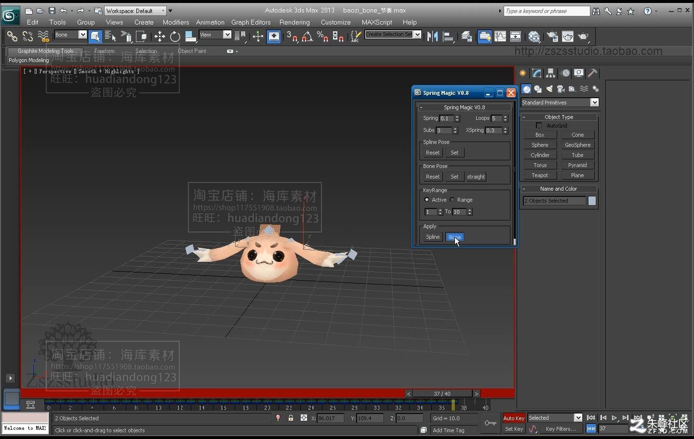
Task: Collapse the Name and Color rollout
Action: (559, 189)
